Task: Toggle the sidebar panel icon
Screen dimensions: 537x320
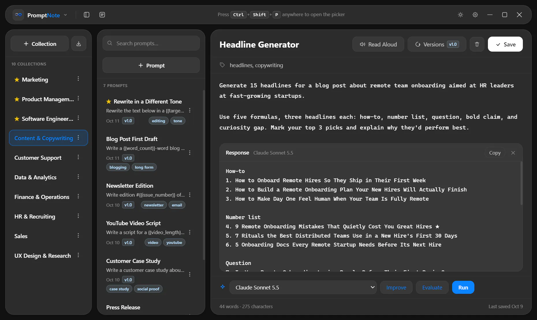Action: coord(87,15)
